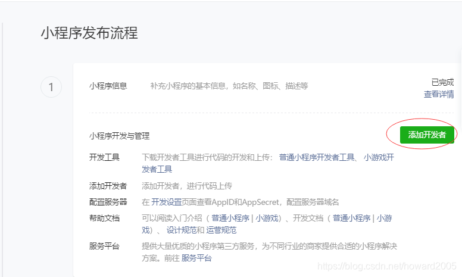
Task: Click the 配置服务器 row label
Action: tap(108, 202)
